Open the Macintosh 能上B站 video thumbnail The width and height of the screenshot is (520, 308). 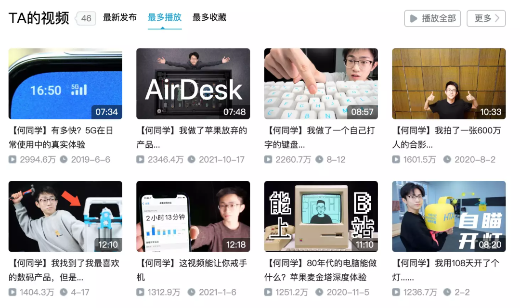321,217
